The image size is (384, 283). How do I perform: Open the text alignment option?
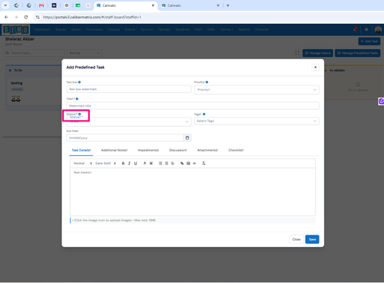[x=173, y=163]
